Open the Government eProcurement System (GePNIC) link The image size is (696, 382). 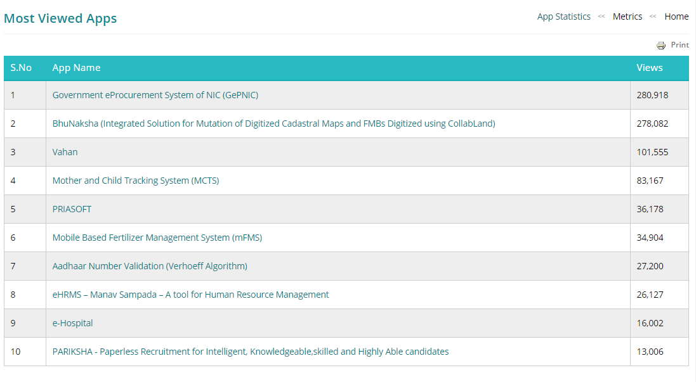155,94
